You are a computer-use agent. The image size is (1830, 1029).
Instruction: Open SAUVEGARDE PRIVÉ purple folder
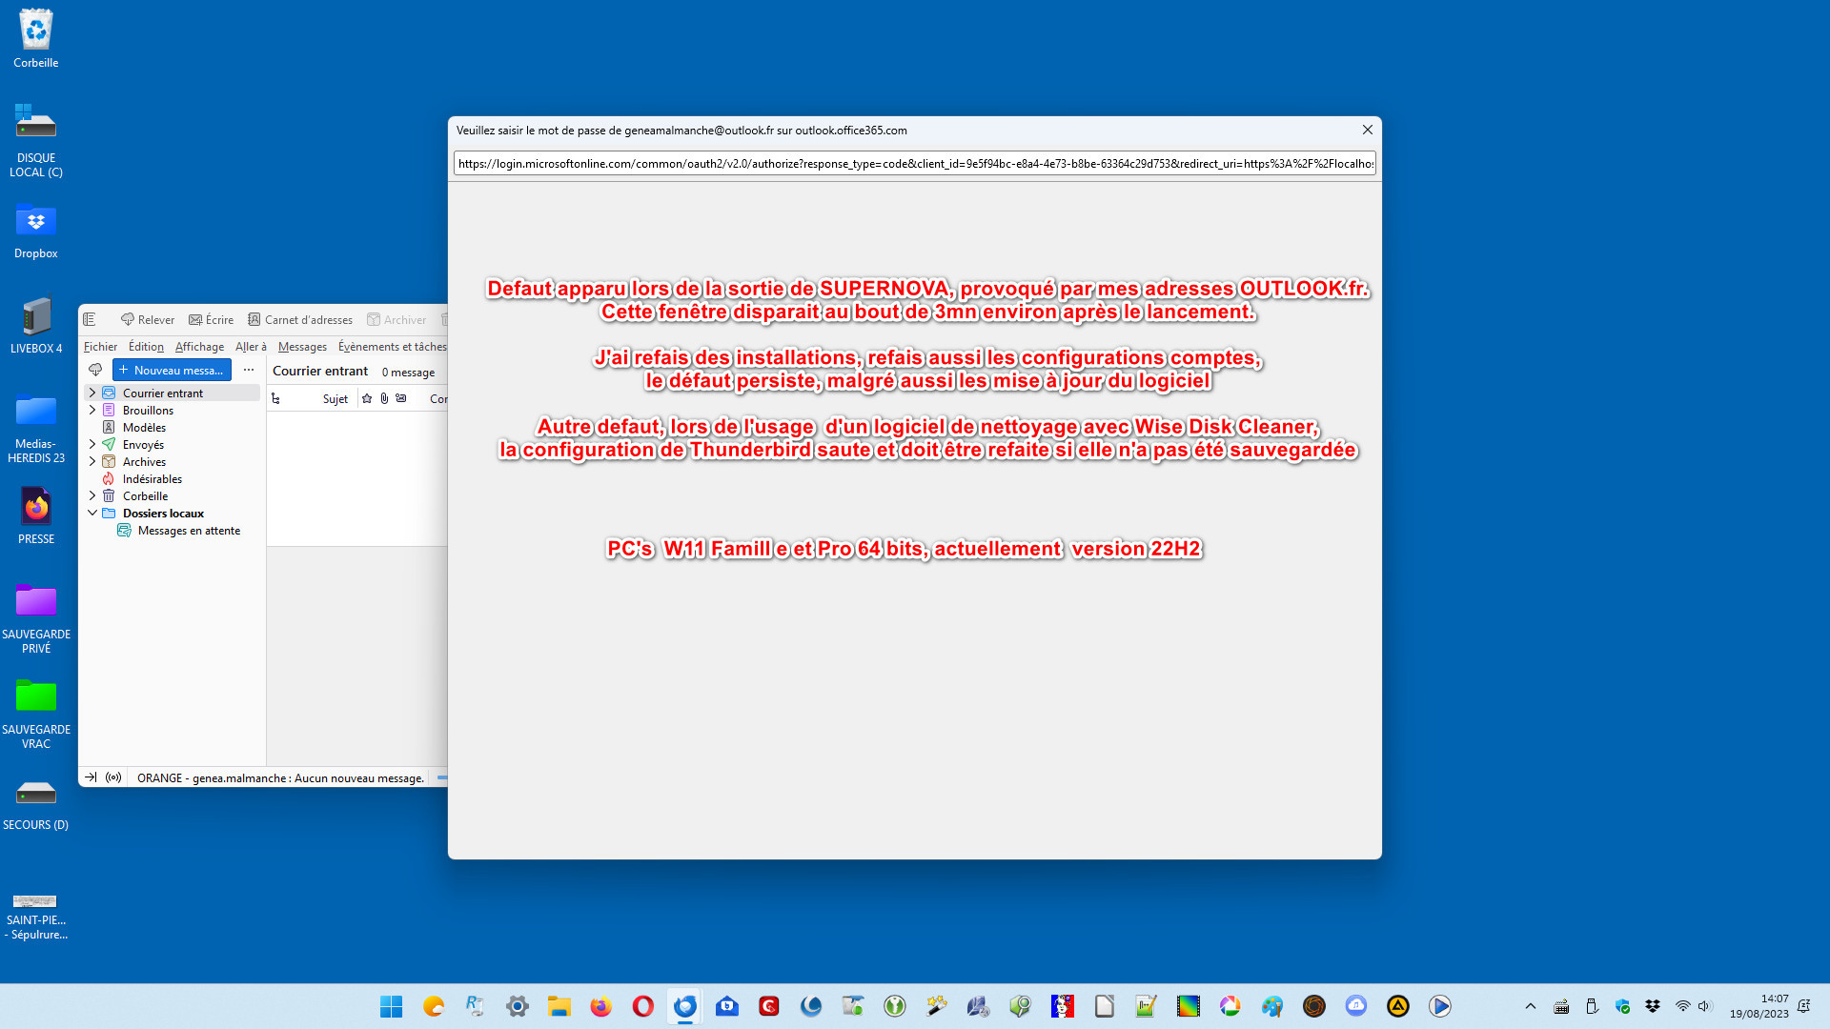36,618
